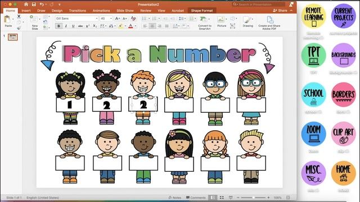
Task: Open character spacing options
Action: pos(102,26)
